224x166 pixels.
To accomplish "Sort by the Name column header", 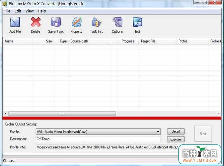I will pos(18,41).
